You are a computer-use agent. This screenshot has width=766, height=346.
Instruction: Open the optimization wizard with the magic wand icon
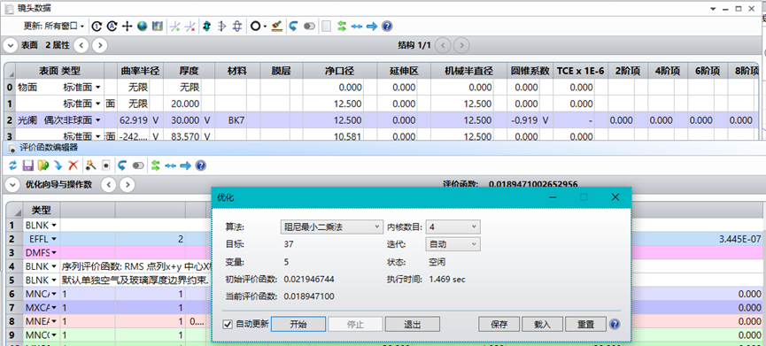(90, 166)
